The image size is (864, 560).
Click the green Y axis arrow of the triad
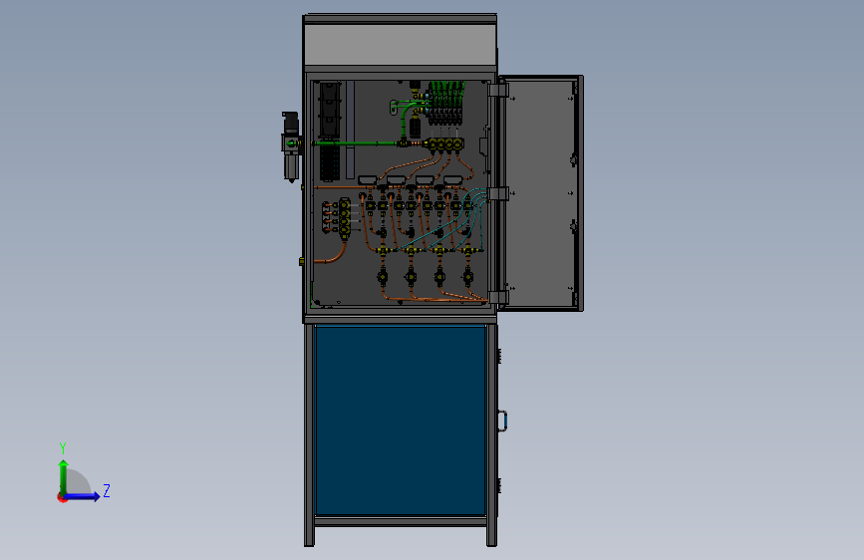coord(64,476)
